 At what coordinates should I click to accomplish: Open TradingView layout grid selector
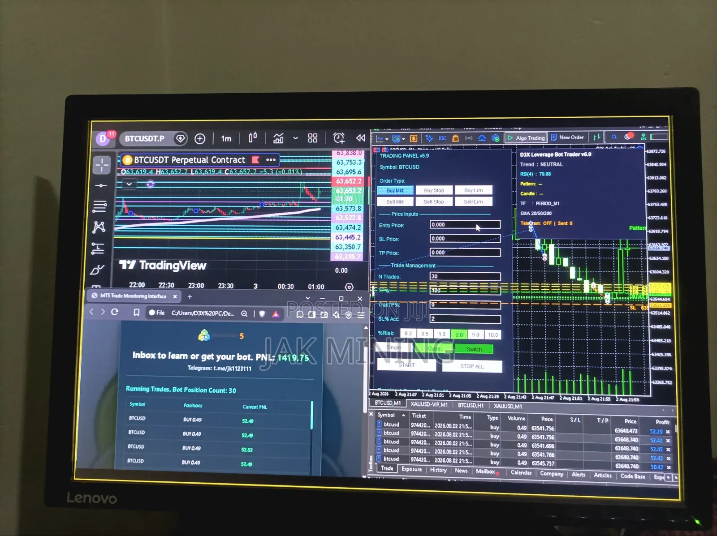coord(313,138)
